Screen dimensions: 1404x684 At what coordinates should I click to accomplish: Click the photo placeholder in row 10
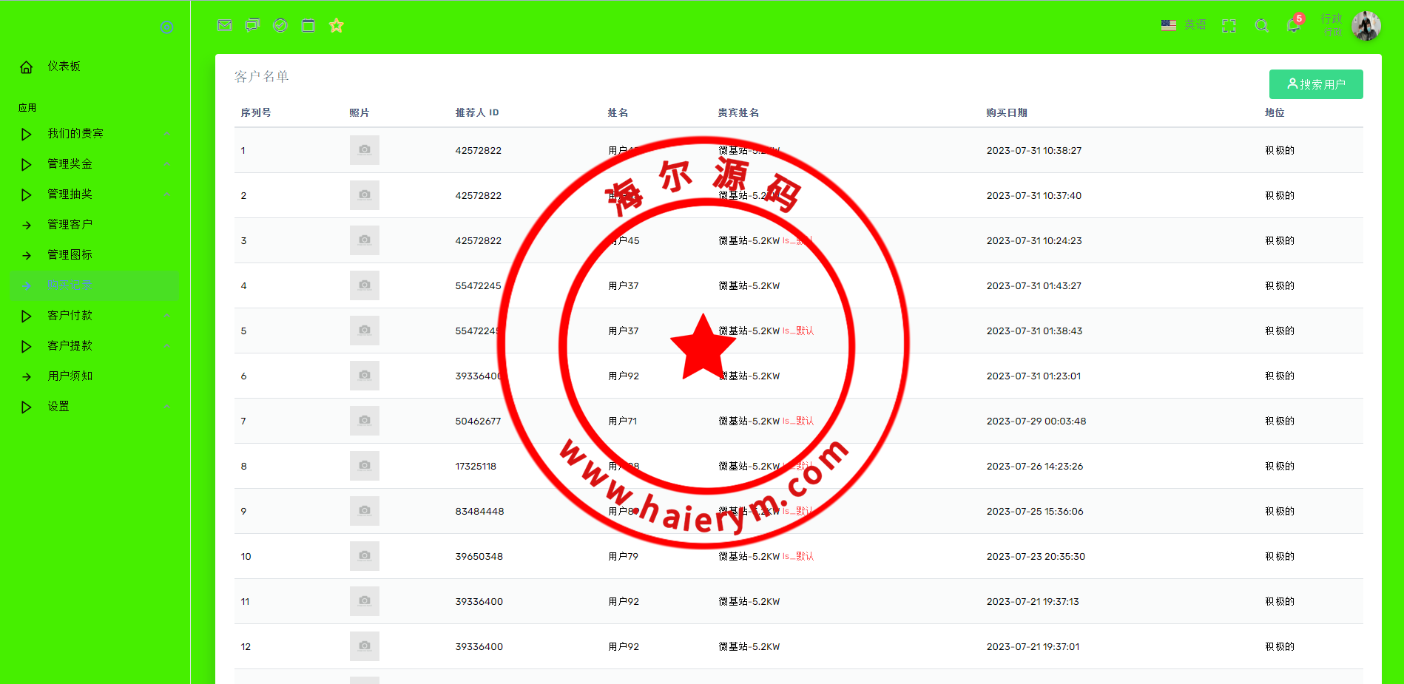[365, 556]
